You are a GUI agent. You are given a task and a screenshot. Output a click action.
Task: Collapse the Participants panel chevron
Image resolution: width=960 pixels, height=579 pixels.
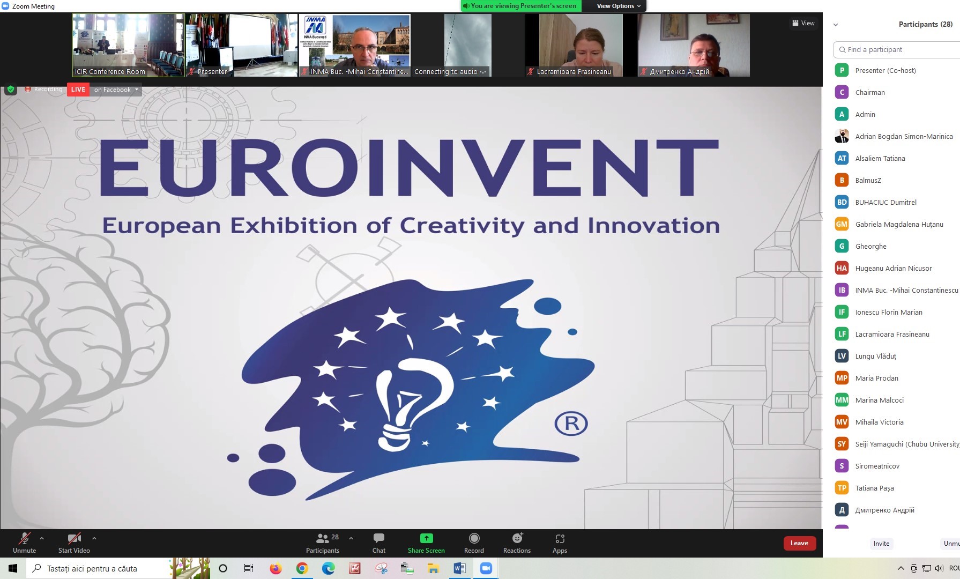coord(835,25)
